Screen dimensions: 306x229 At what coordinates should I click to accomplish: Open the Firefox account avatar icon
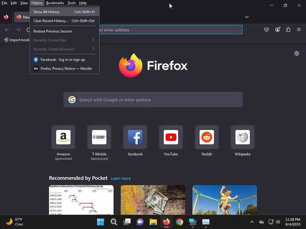coord(277,30)
